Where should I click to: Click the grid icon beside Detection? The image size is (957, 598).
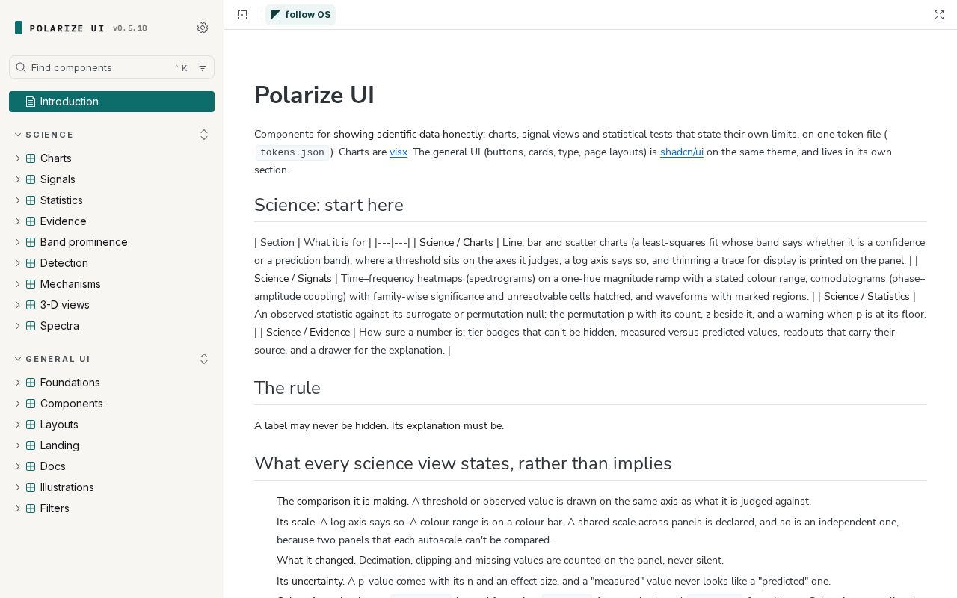tap(31, 263)
